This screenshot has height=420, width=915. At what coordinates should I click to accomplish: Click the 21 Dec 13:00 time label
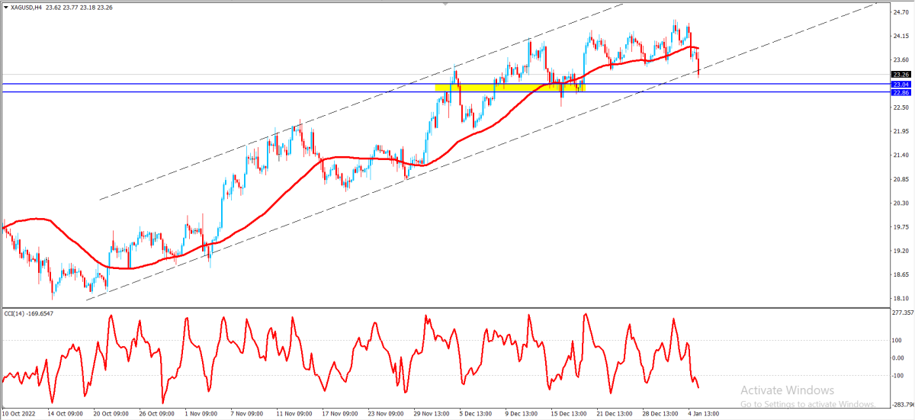pos(615,414)
